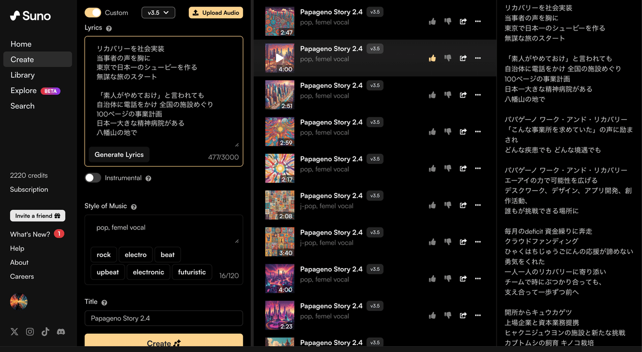
Task: Add the electro style tag
Action: point(135,255)
